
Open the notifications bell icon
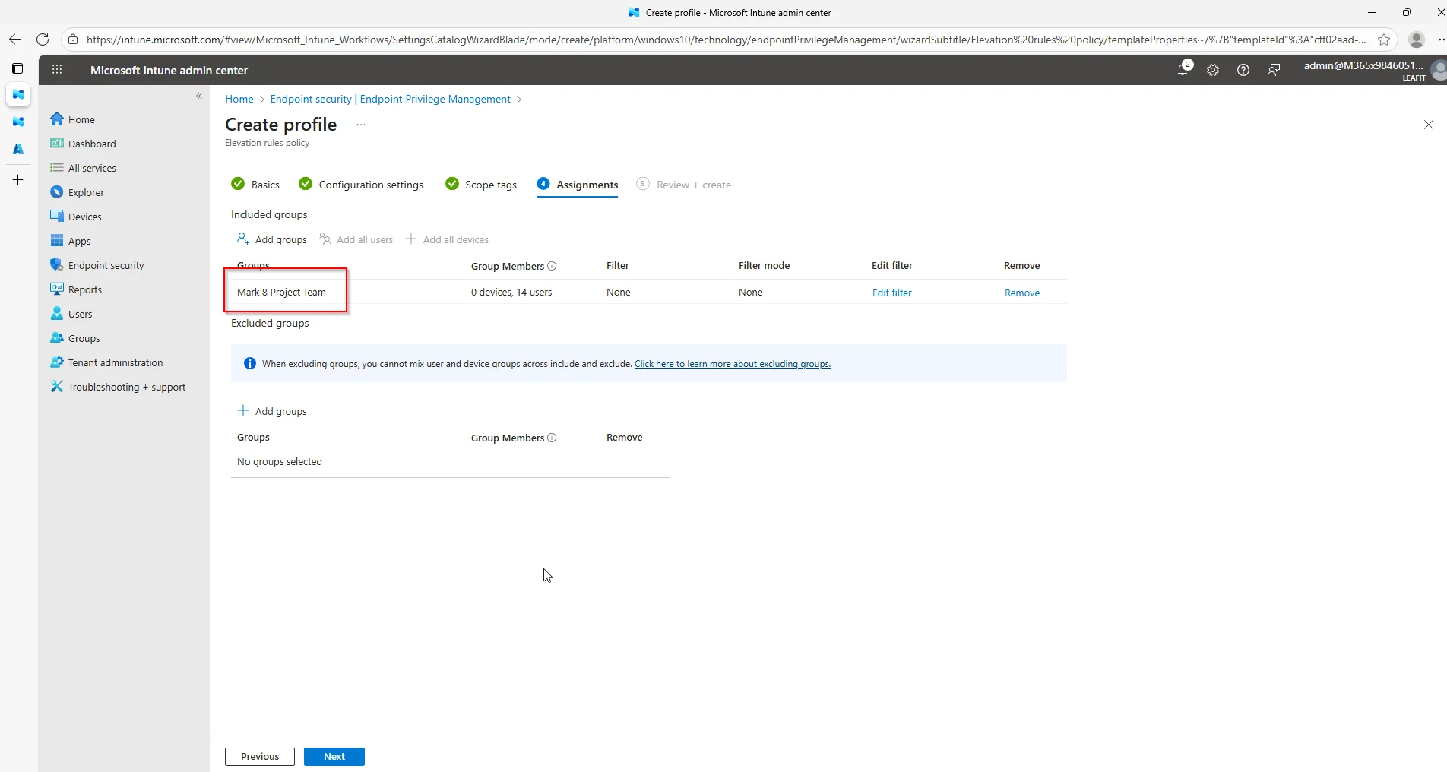(x=1183, y=70)
